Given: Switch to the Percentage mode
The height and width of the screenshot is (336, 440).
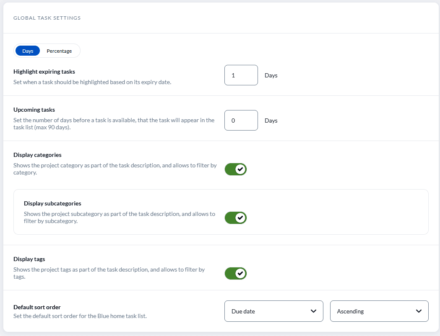Looking at the screenshot, I should coord(59,51).
